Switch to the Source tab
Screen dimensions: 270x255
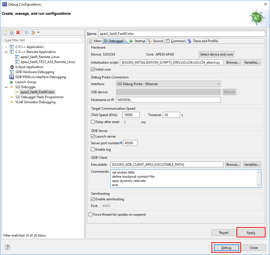click(x=155, y=41)
